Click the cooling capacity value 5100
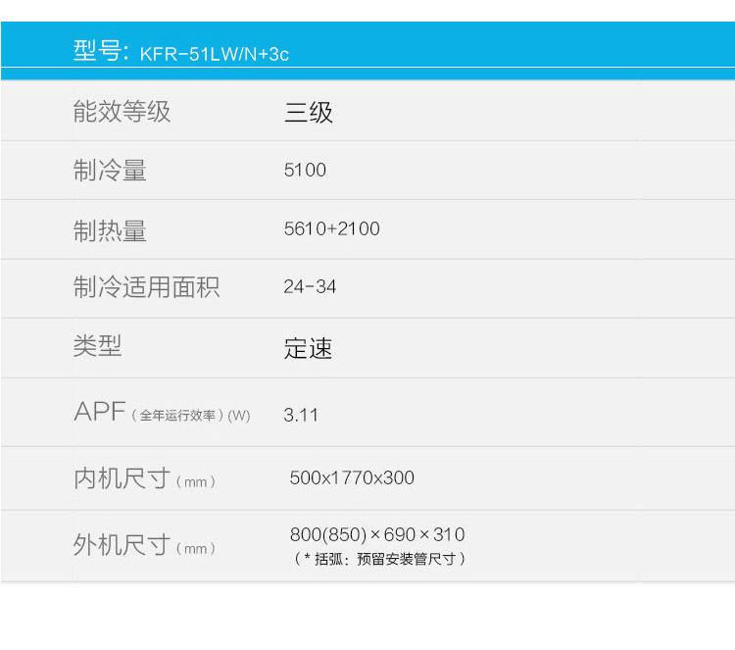This screenshot has height=650, width=735. [x=305, y=171]
